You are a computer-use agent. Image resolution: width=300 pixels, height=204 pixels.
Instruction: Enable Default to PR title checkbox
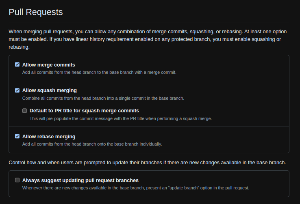[25, 111]
